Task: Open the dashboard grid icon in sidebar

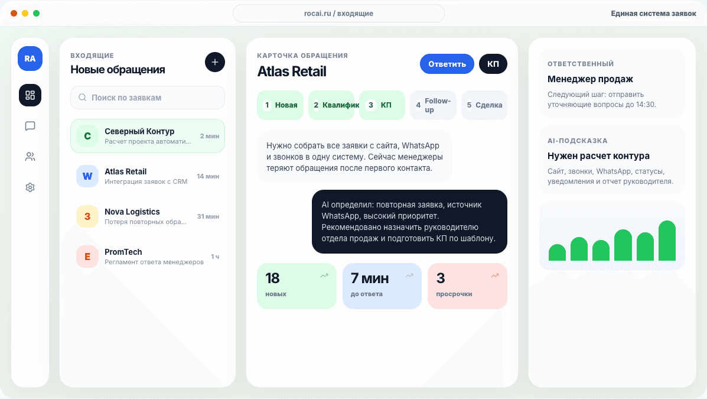Action: (30, 95)
